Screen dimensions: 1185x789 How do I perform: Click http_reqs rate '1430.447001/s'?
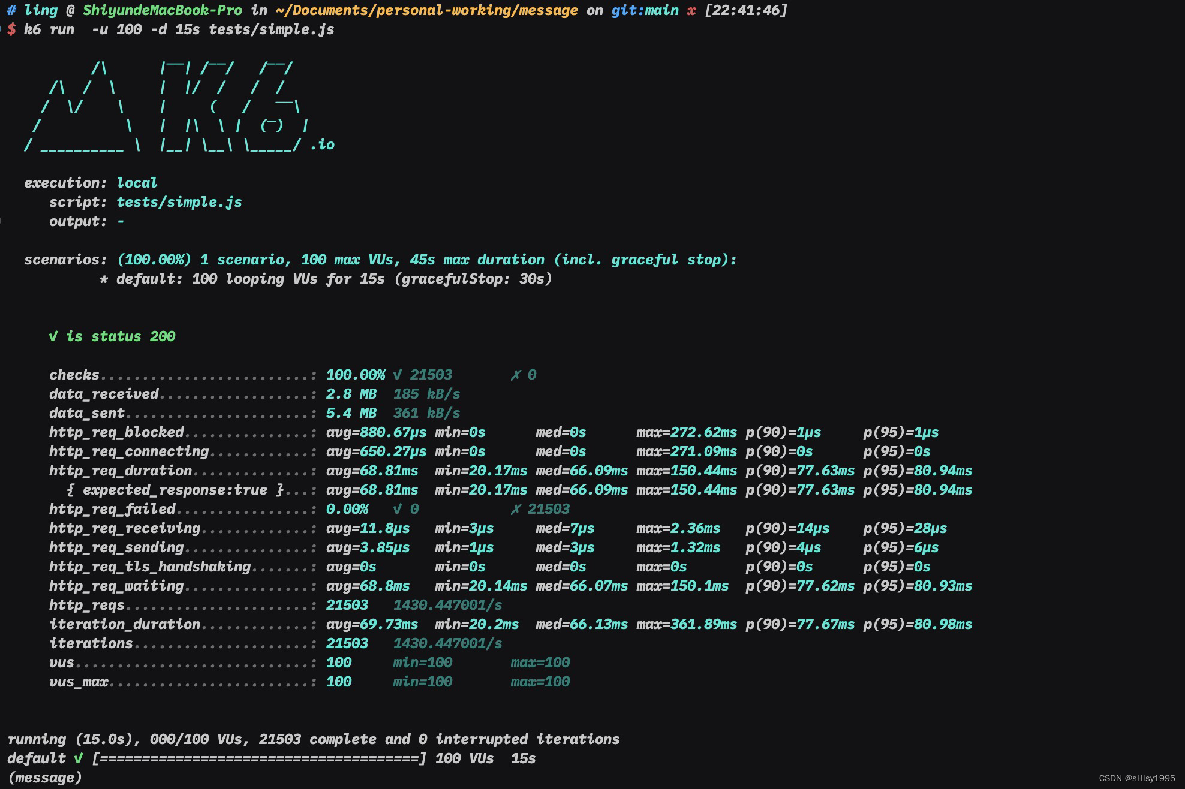[447, 605]
